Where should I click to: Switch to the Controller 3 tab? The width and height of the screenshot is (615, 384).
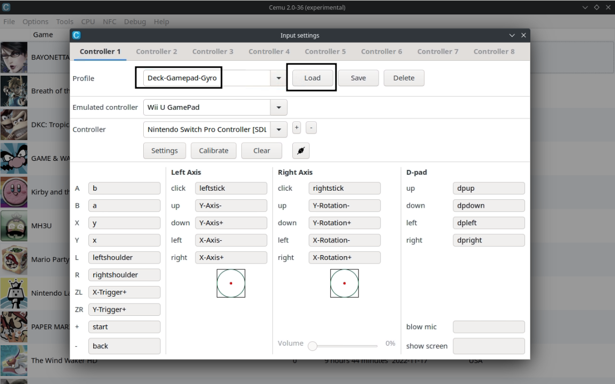(x=212, y=51)
